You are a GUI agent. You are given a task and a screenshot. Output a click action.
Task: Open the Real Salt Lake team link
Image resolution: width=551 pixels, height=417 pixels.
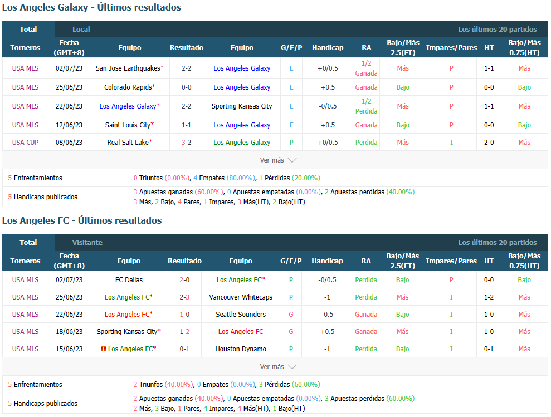click(128, 143)
